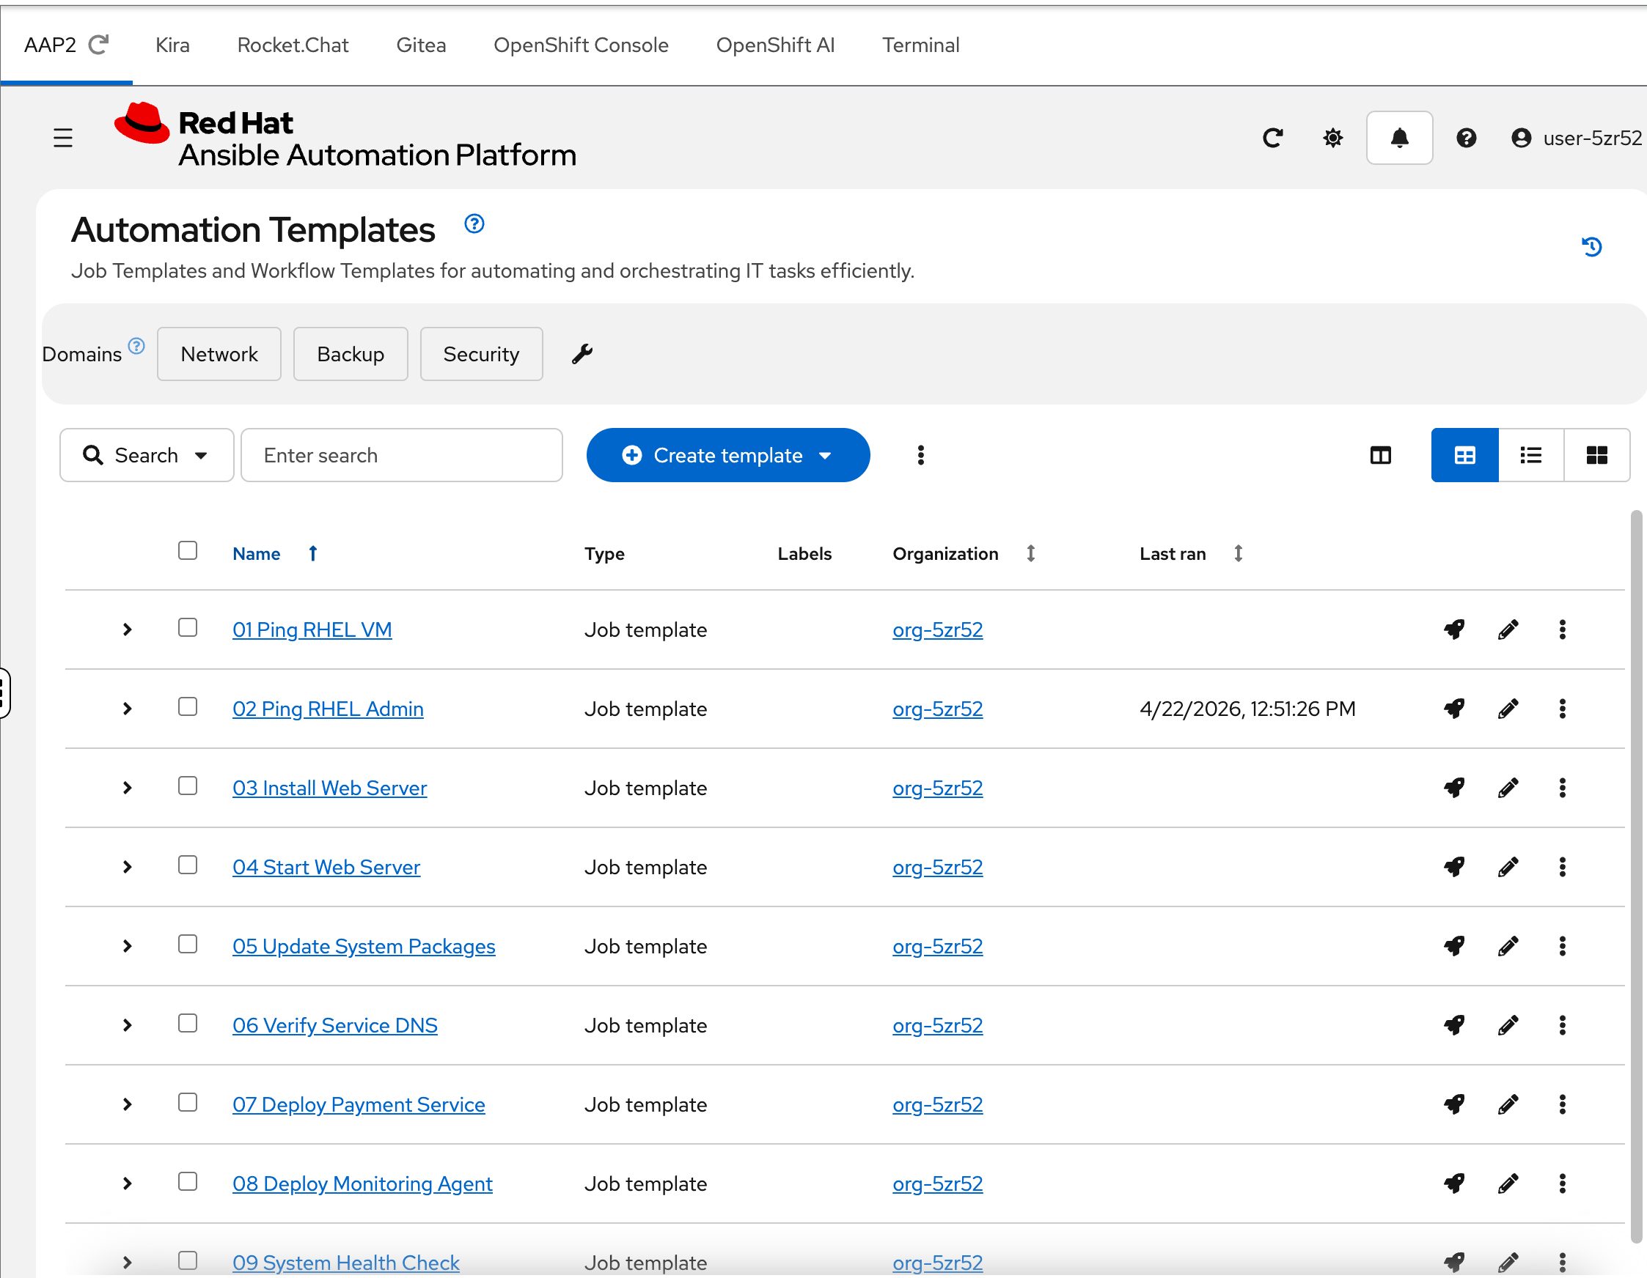Expand the 06 Verify Service DNS row
The width and height of the screenshot is (1647, 1278).
tap(127, 1024)
